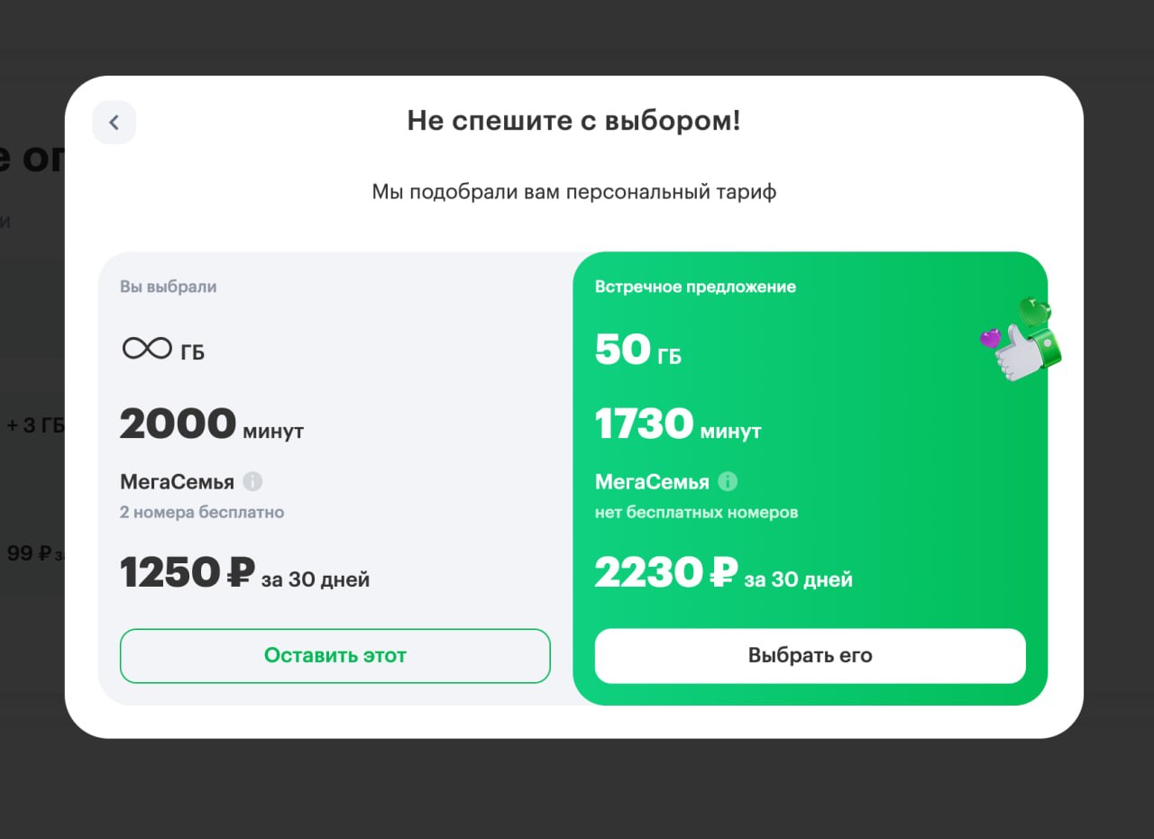Open МегаСемья info icon in green offer card

point(728,482)
